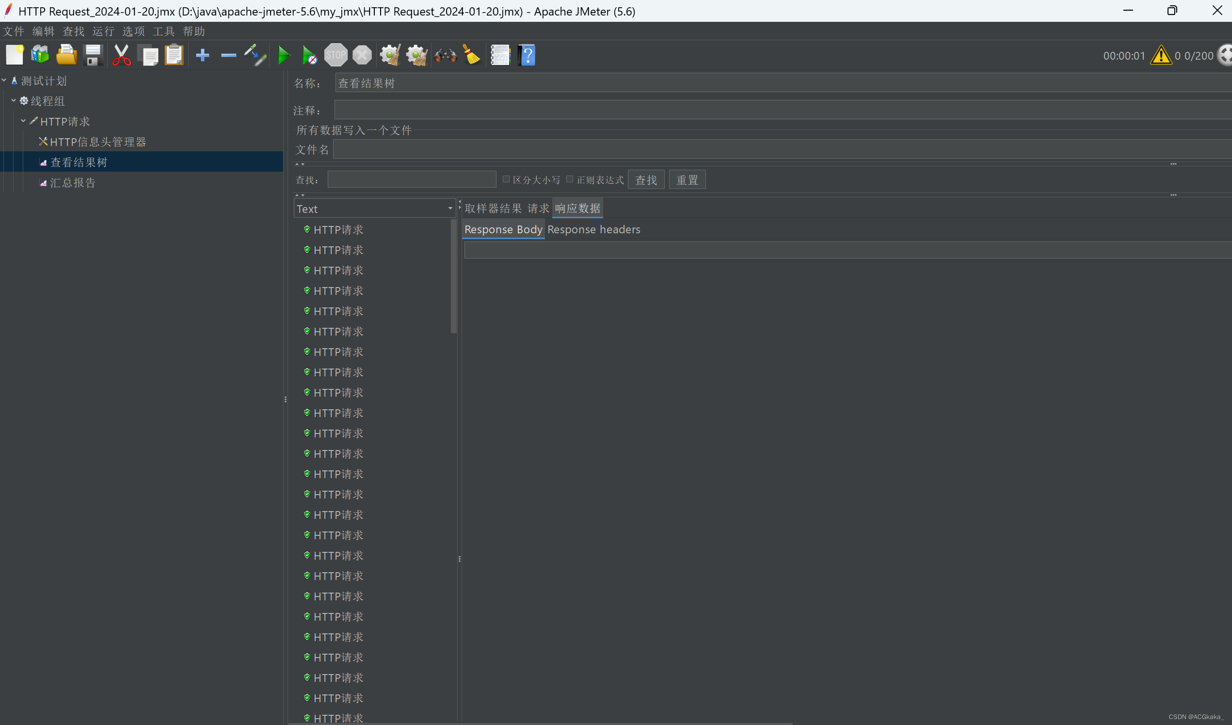
Task: Click the Run/Start test plan icon
Action: click(x=283, y=55)
